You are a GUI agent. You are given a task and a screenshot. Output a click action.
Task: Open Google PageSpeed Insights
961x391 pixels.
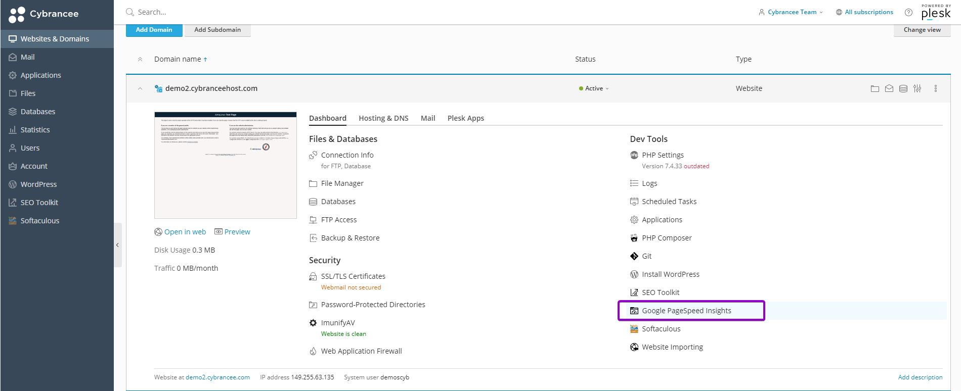tap(686, 311)
